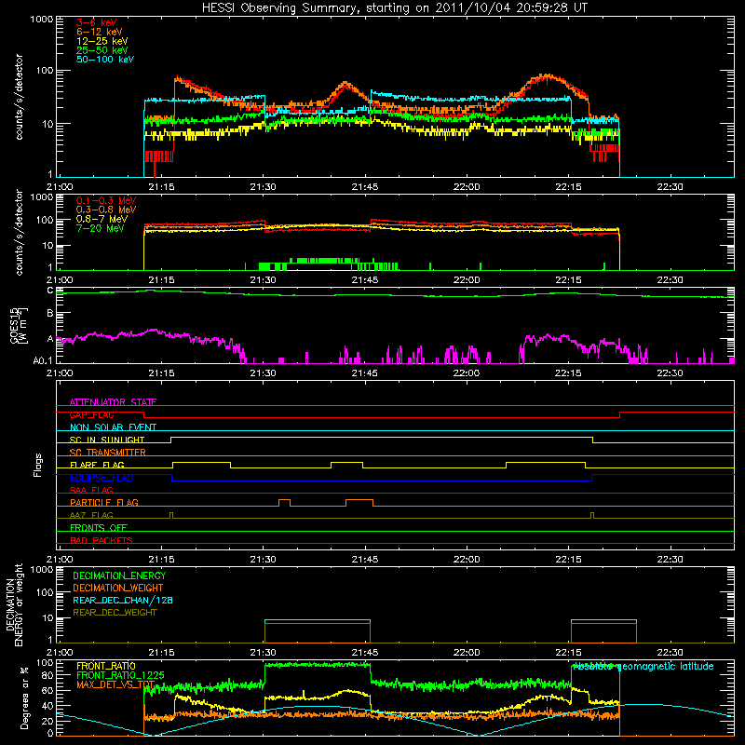Click the MAX_DET_VS_TOT legend label
The height and width of the screenshot is (745, 745).
pos(115,684)
